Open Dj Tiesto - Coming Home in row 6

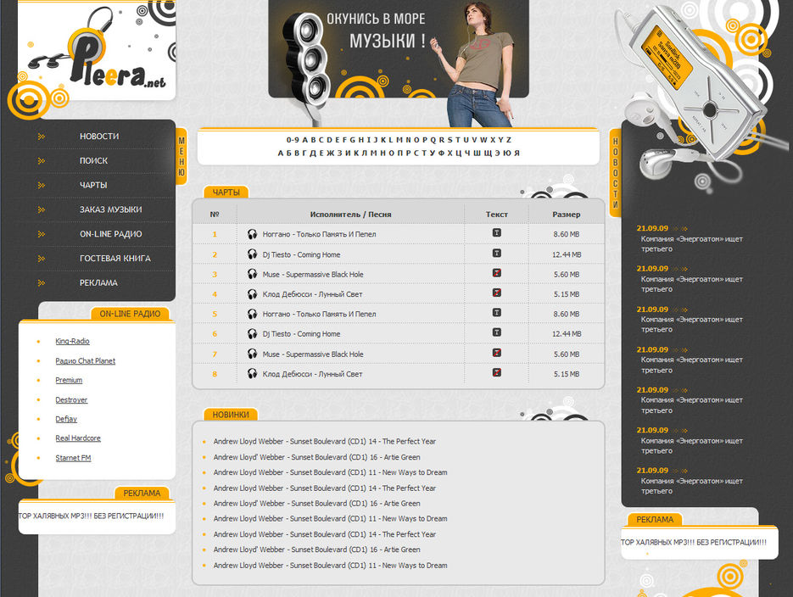coord(301,334)
